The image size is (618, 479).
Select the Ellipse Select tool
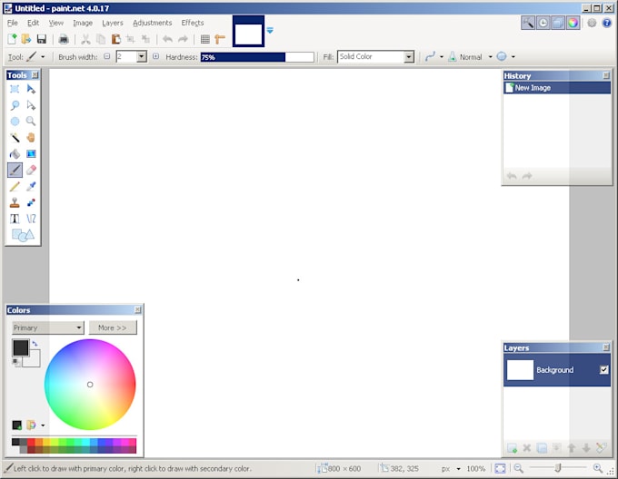click(15, 122)
